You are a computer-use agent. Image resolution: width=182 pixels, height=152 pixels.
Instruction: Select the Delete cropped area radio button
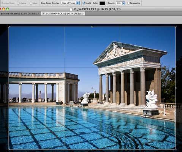click(18, 3)
